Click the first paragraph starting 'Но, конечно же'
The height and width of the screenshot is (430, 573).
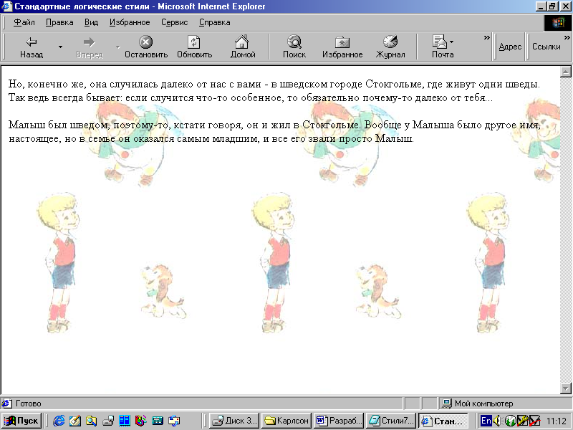[274, 91]
